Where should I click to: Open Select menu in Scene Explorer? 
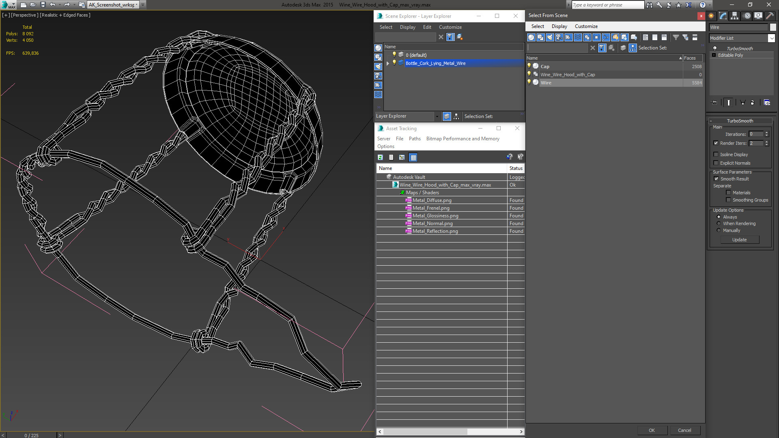tap(386, 27)
